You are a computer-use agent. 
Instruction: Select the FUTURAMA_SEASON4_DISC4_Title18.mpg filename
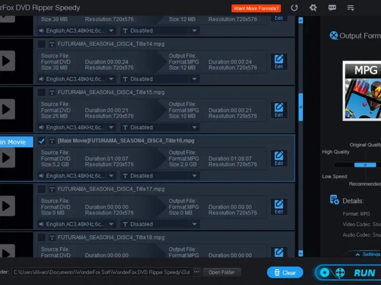pos(111,237)
